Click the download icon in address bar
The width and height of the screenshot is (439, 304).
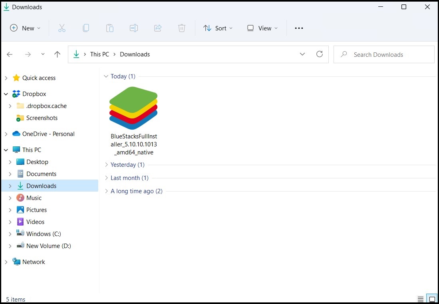(76, 54)
